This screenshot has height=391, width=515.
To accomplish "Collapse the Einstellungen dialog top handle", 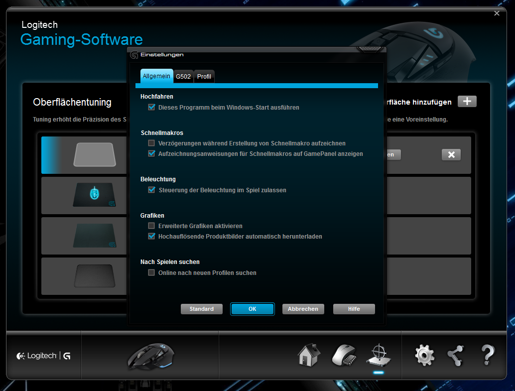I will pyautogui.click(x=370, y=50).
